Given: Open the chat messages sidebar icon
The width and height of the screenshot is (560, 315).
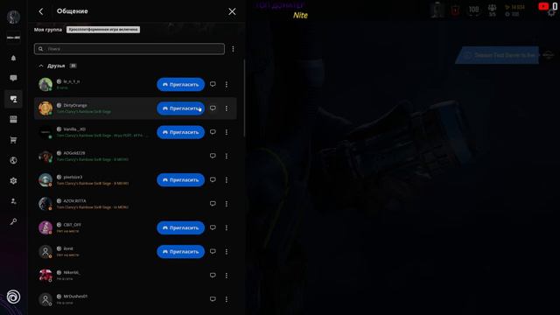Looking at the screenshot, I should point(14,78).
